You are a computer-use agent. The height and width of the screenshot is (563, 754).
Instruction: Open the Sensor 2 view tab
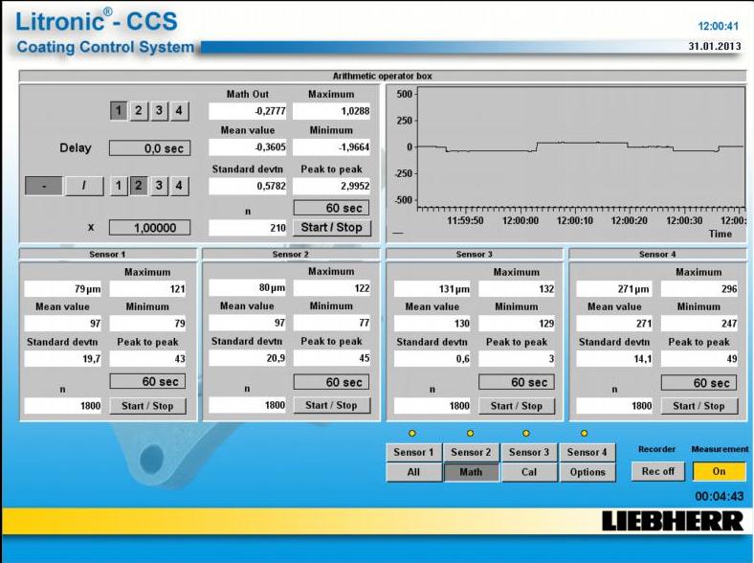471,452
